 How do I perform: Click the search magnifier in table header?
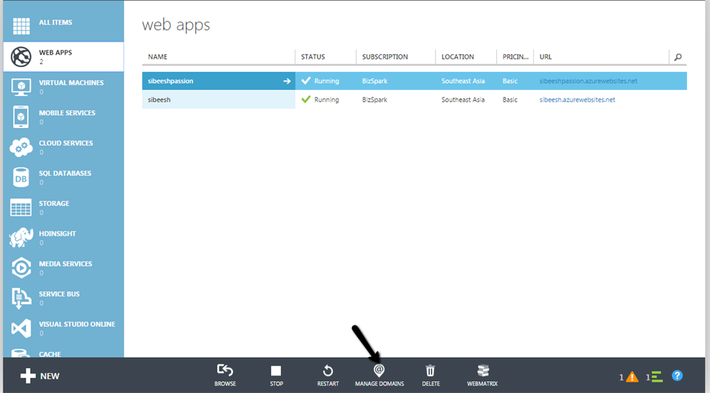[x=678, y=57]
